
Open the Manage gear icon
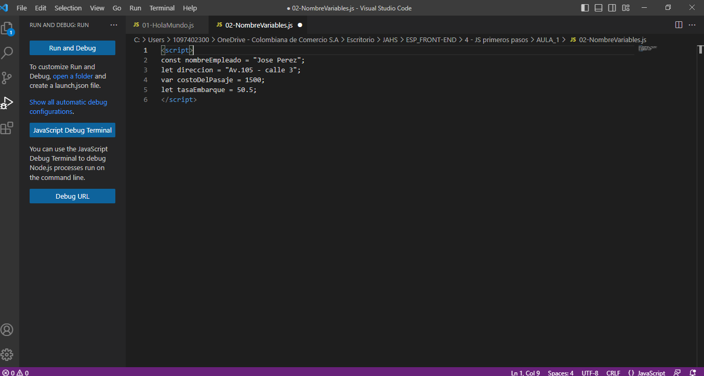pyautogui.click(x=7, y=355)
